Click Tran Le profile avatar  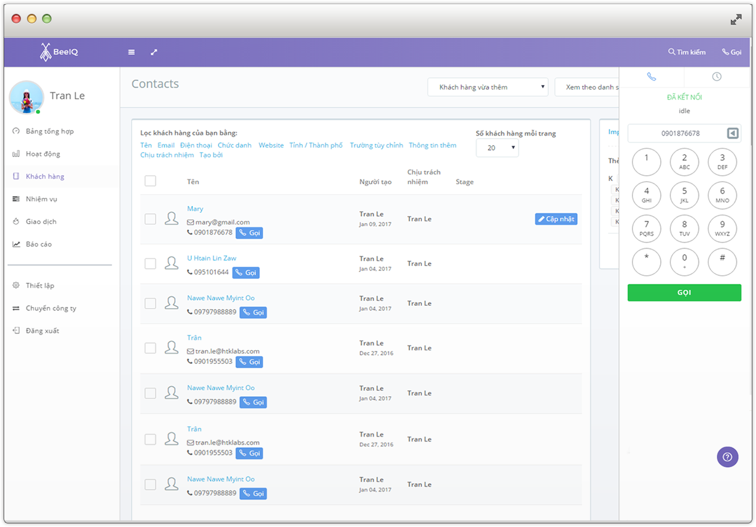click(26, 97)
